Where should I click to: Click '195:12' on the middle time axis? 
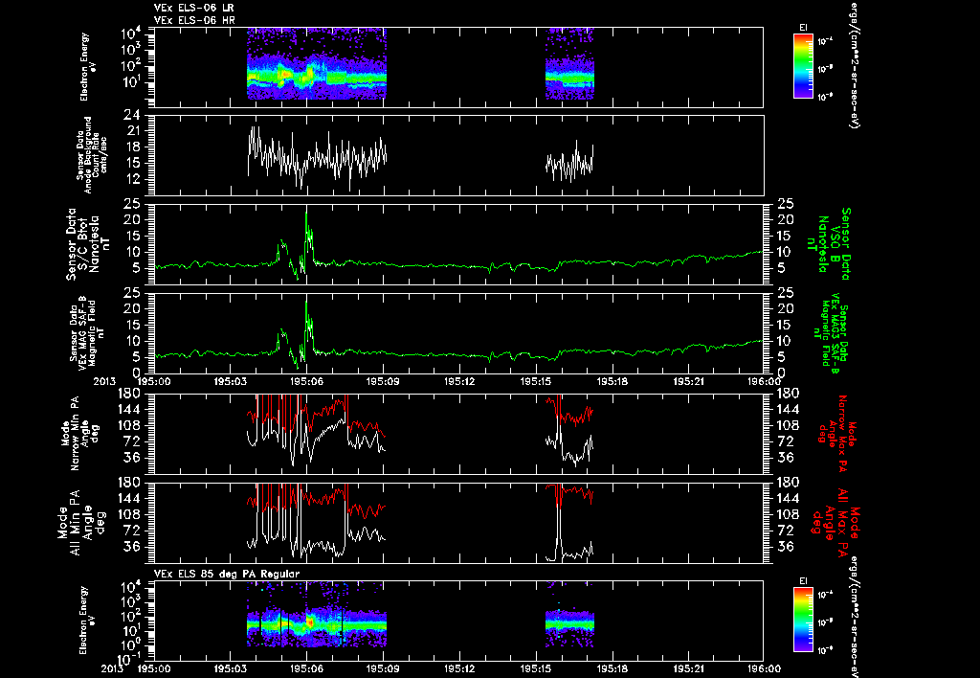coord(458,381)
